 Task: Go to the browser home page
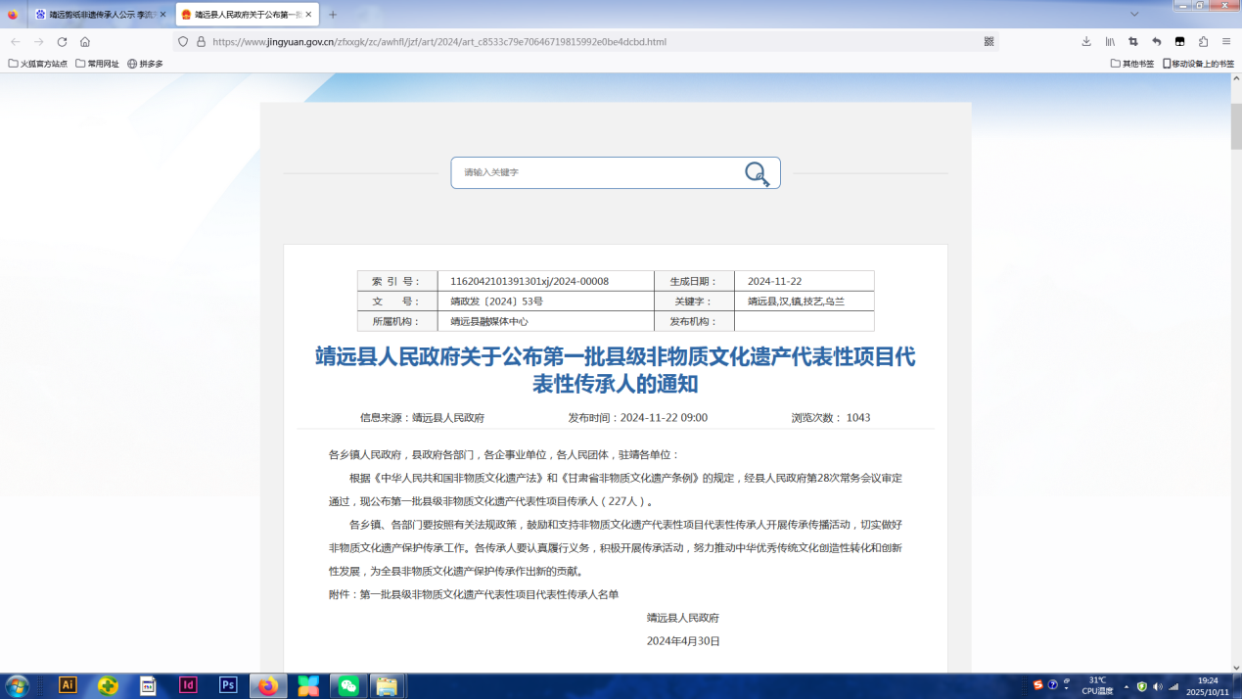85,42
